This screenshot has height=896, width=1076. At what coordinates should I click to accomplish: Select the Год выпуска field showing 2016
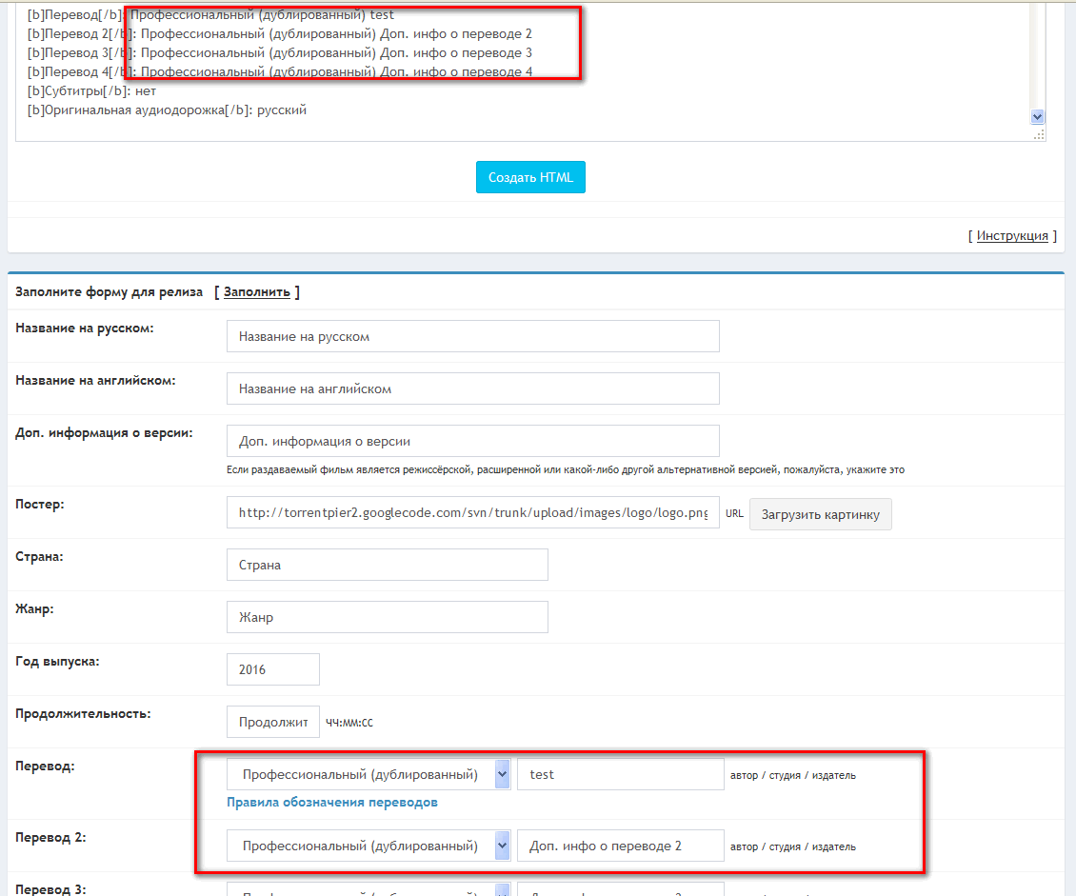(x=272, y=669)
